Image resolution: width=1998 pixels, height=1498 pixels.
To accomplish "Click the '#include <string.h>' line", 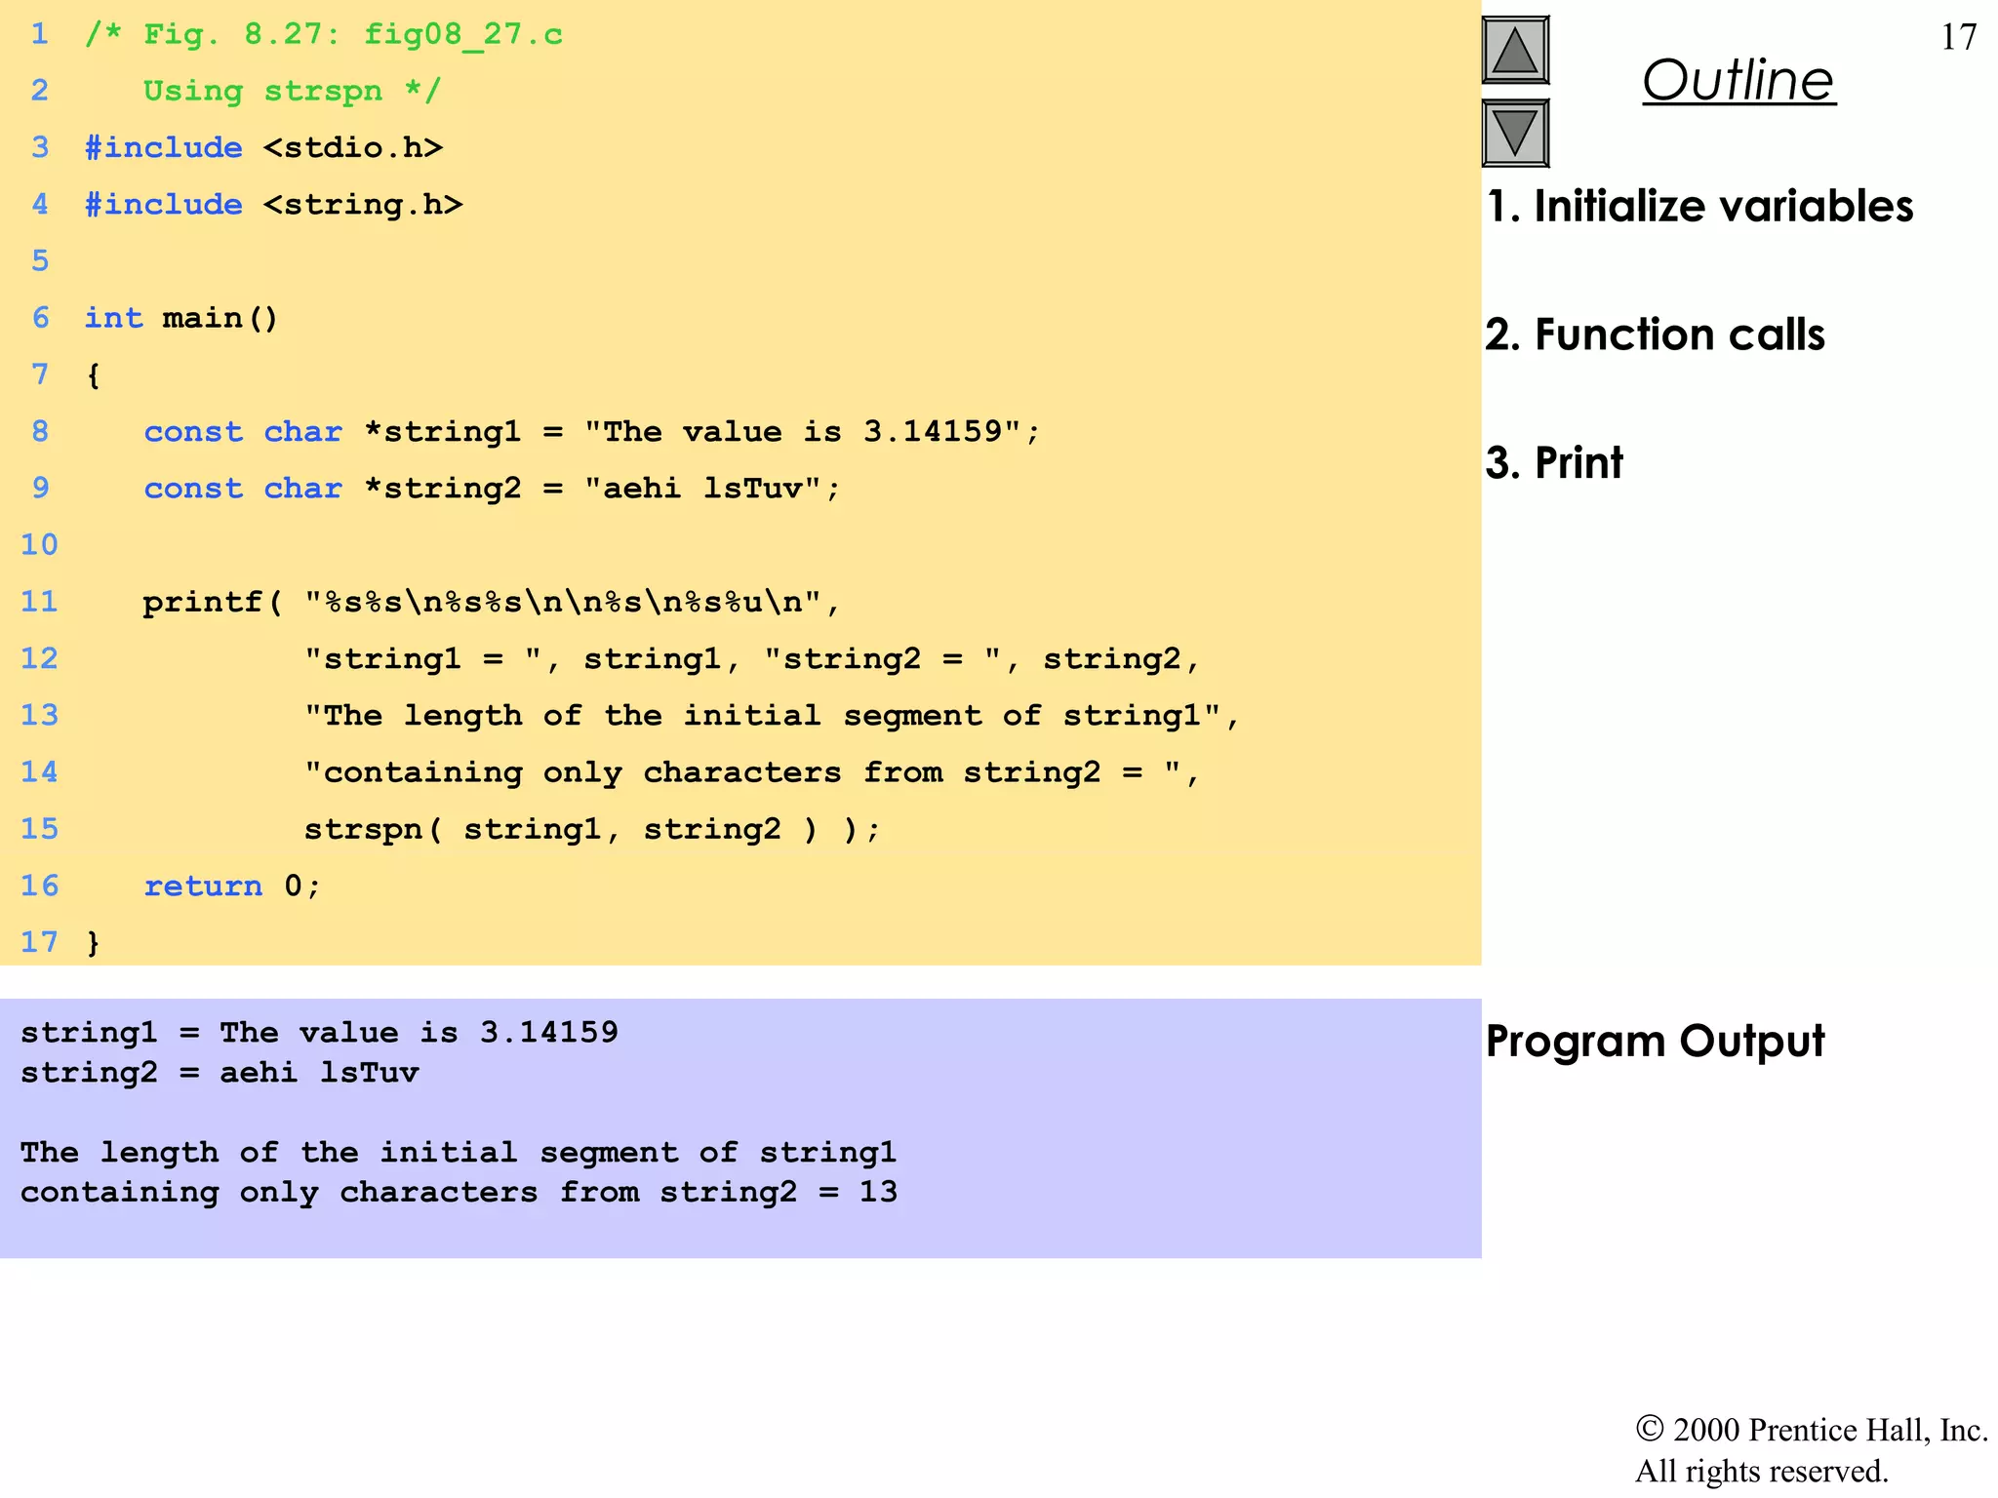I will [x=273, y=204].
